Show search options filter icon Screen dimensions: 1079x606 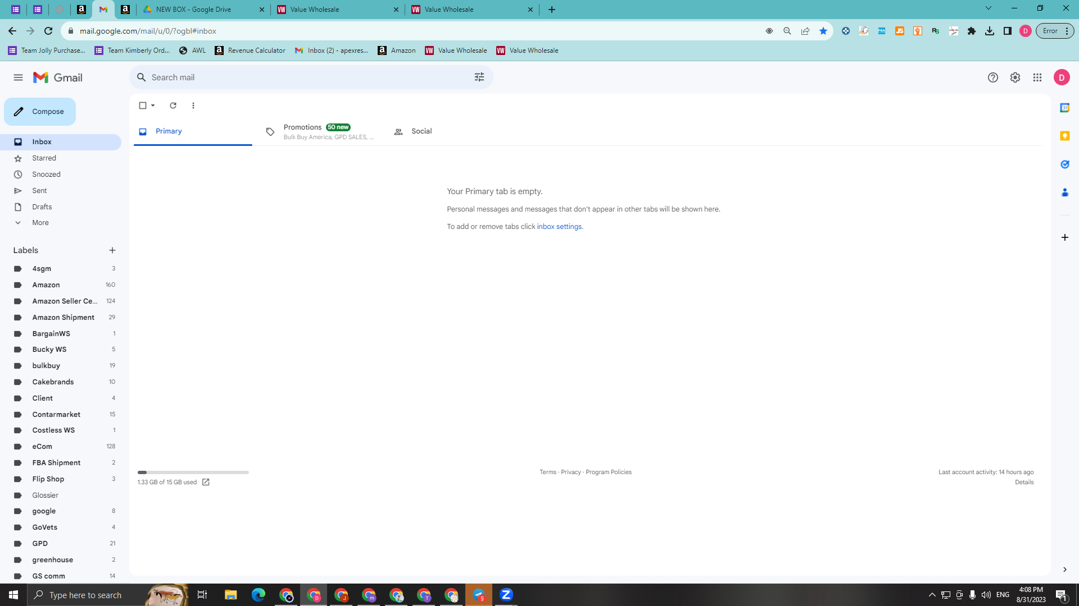coord(479,77)
